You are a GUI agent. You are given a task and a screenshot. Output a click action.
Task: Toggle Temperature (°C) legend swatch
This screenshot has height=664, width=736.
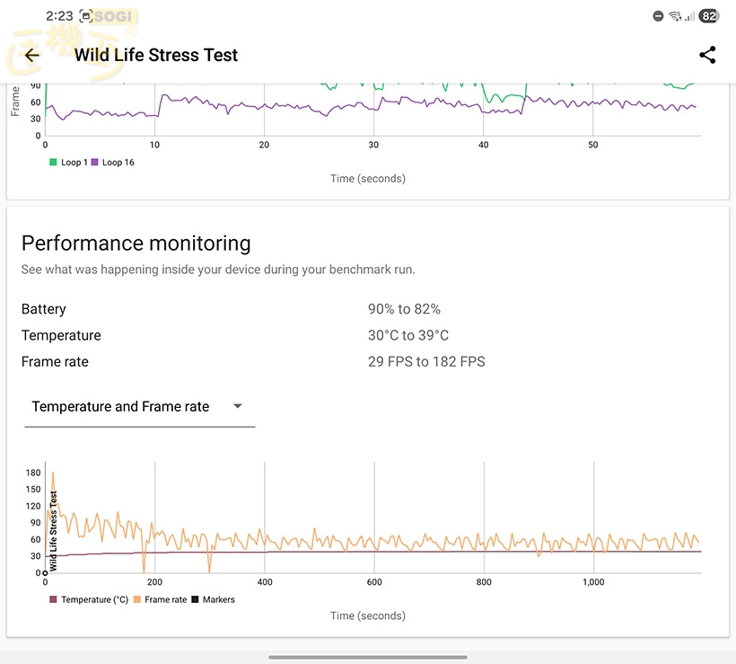click(x=53, y=599)
